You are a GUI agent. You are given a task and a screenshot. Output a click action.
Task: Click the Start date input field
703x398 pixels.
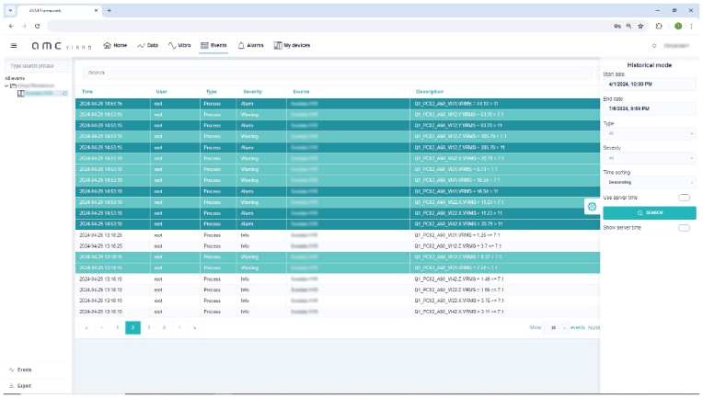[x=649, y=84]
